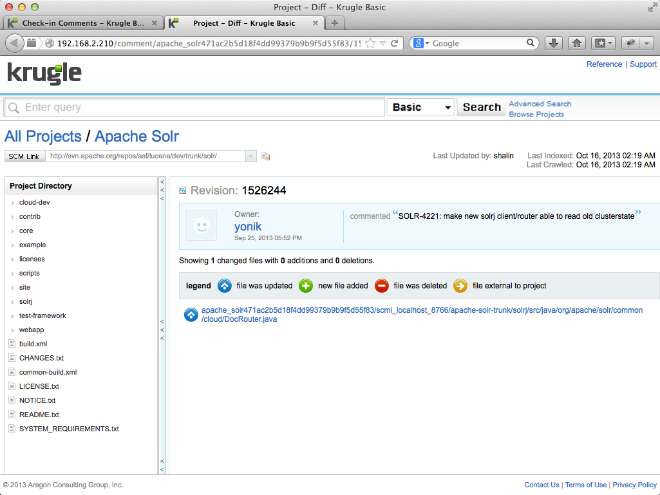
Task: Click the small icon beside Revision heading
Action: pos(183,191)
